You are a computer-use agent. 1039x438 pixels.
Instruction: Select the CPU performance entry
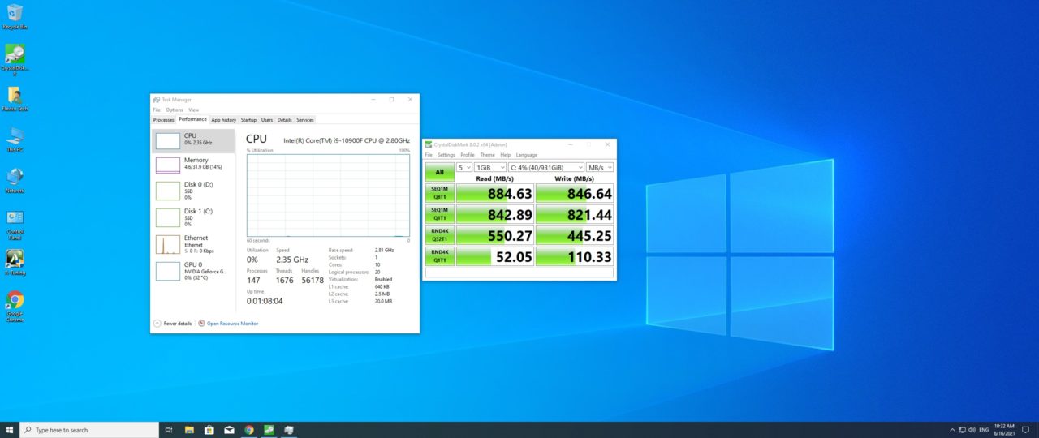(x=193, y=140)
